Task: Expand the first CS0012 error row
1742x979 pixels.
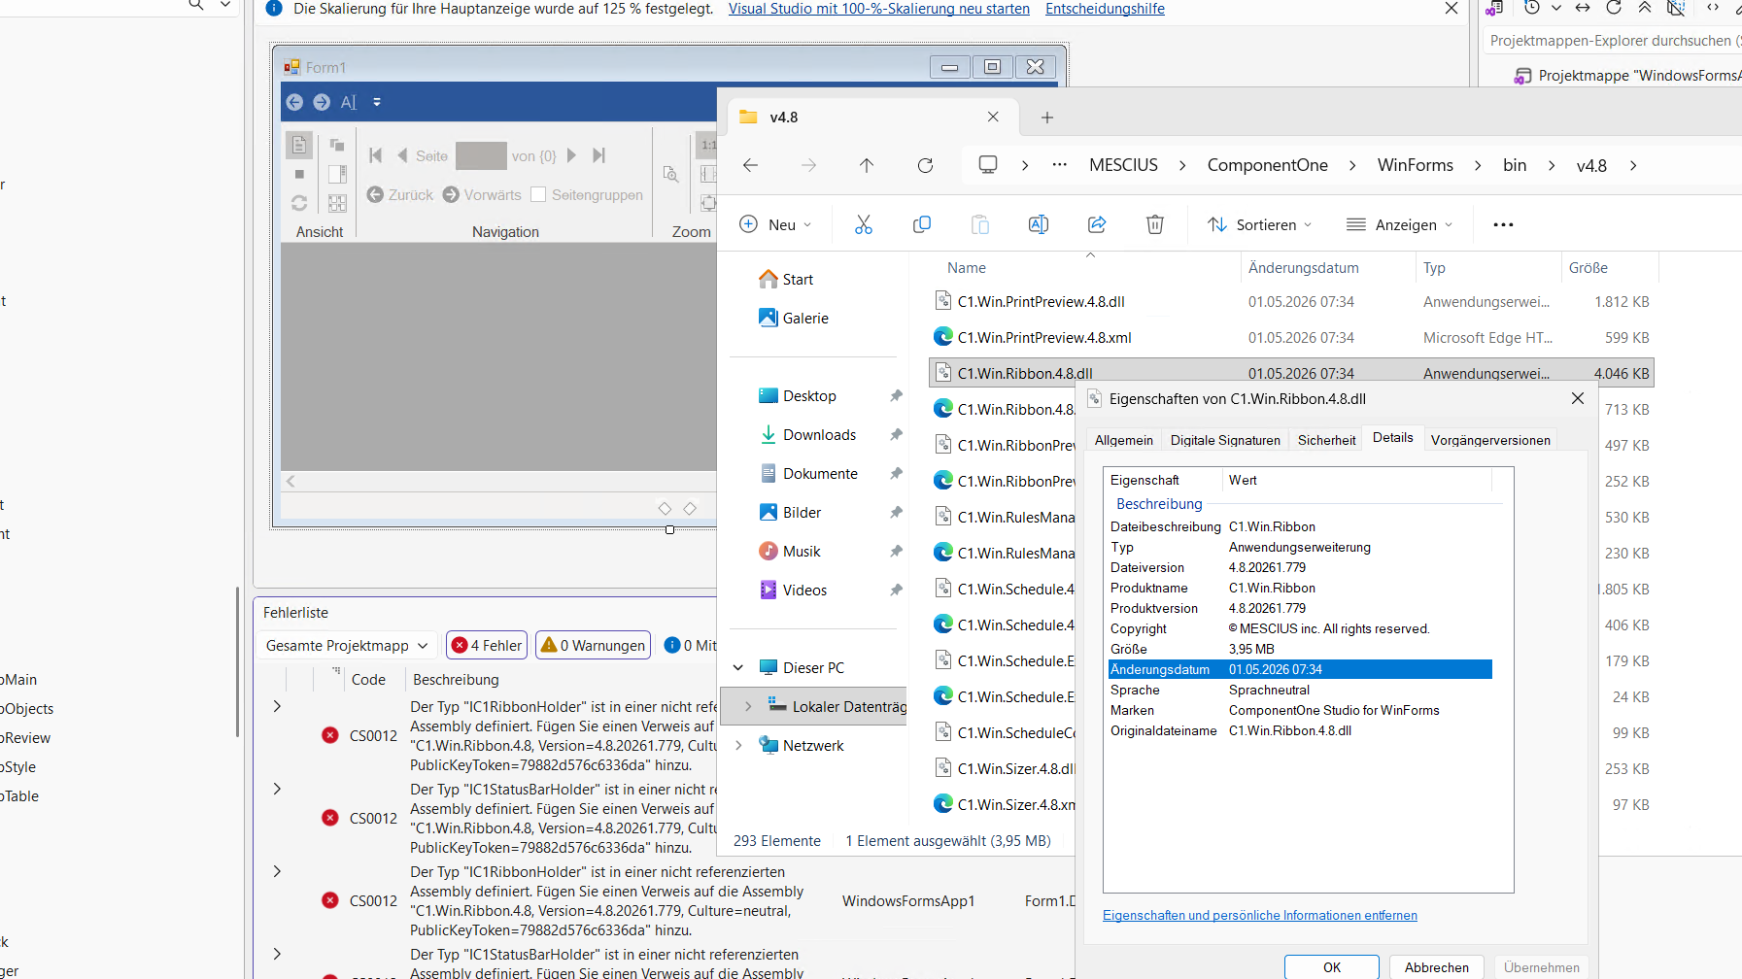Action: tap(277, 706)
